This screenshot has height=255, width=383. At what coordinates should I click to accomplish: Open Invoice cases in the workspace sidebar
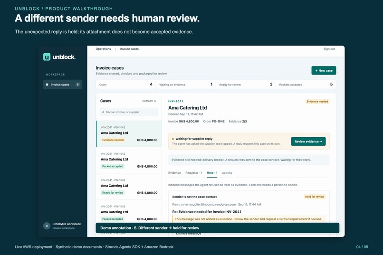63,85
